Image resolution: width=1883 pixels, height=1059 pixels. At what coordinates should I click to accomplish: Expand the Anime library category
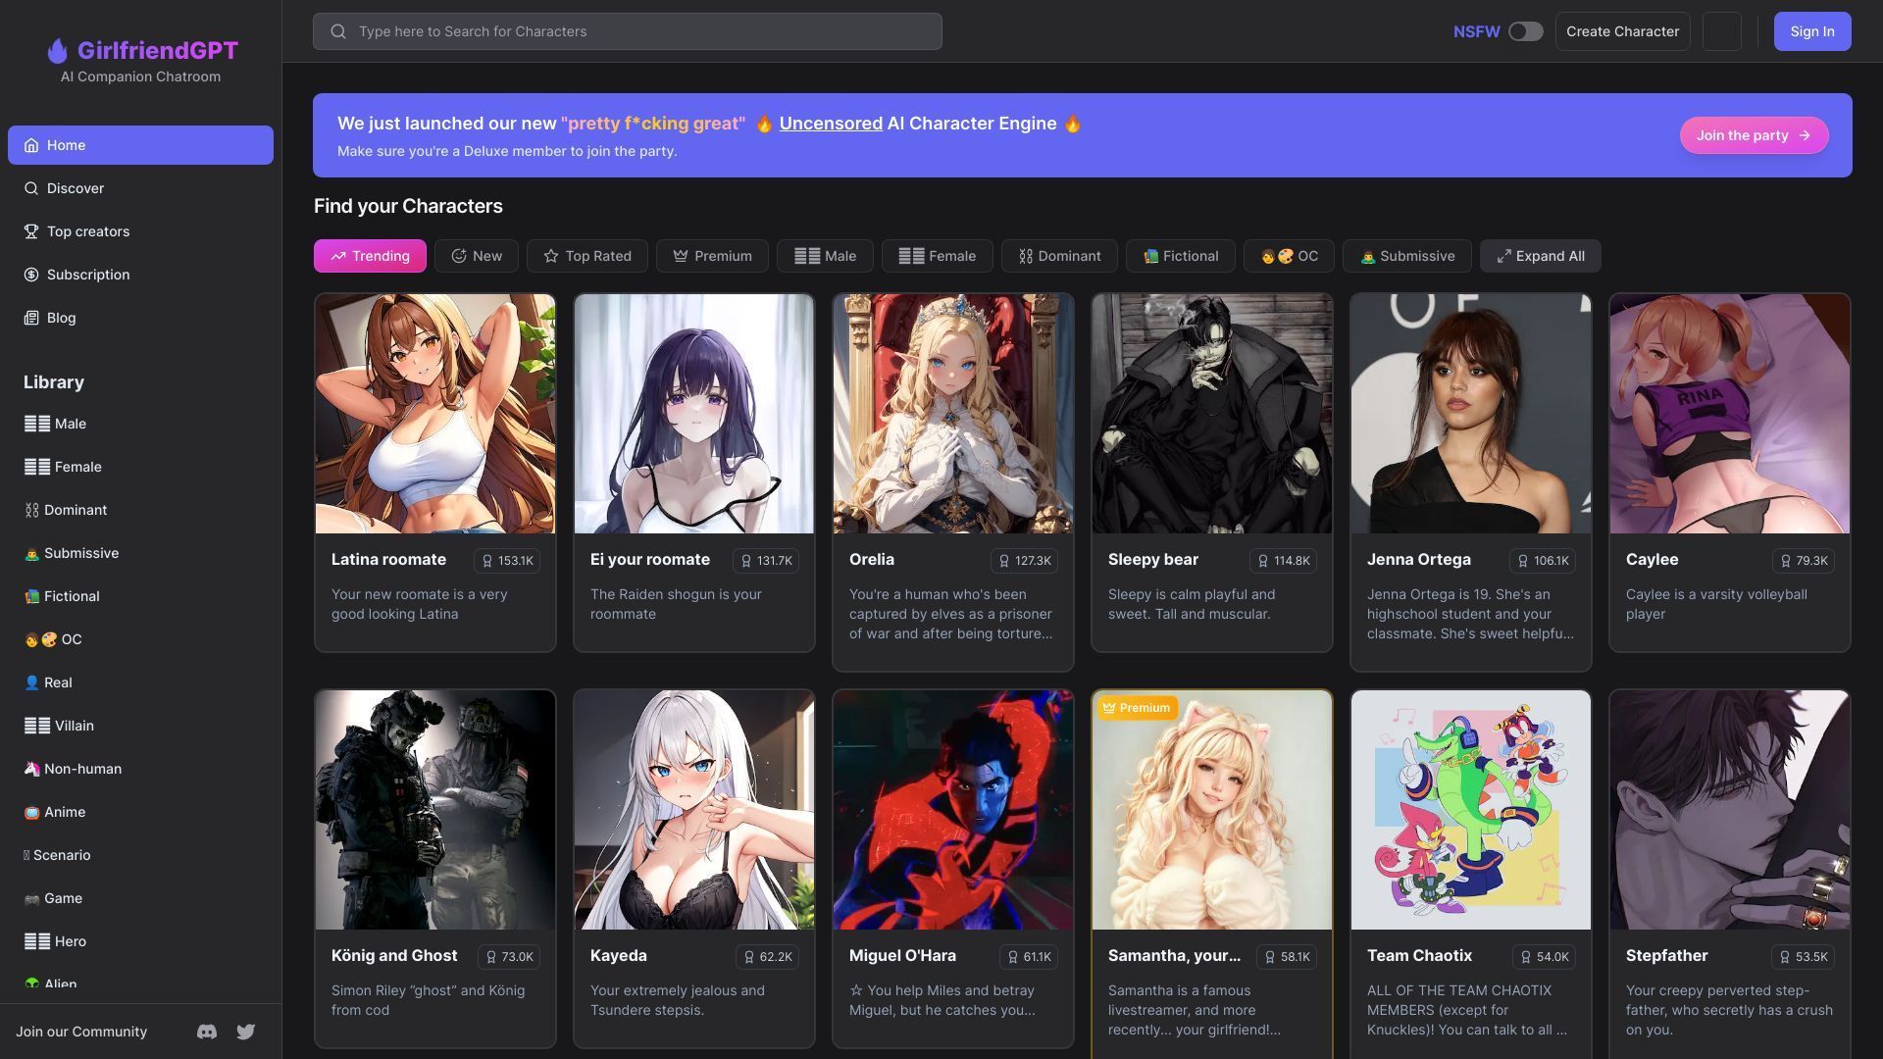tap(66, 812)
